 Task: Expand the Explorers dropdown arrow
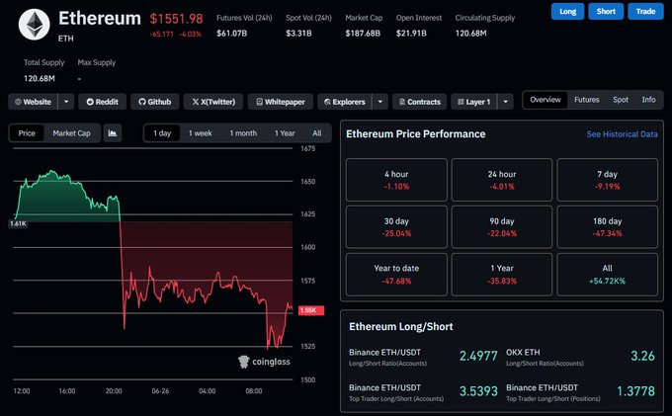380,102
